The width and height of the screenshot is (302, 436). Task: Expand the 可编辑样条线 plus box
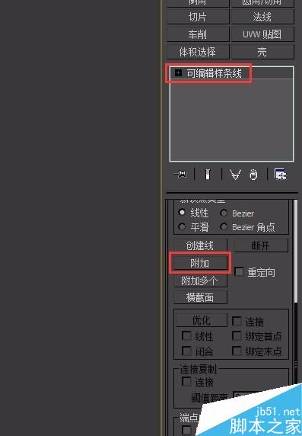click(x=178, y=73)
